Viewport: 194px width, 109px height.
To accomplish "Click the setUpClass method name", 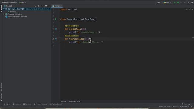I will pyautogui.click(x=75, y=29).
